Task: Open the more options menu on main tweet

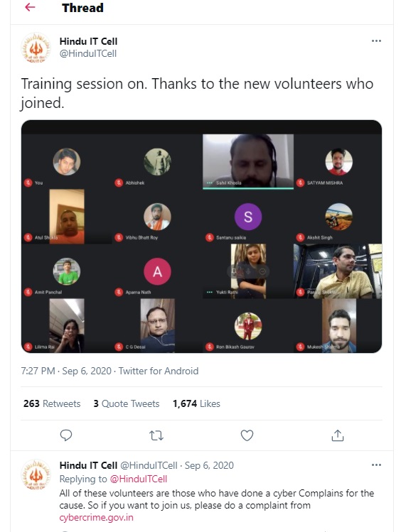Action: coord(376,40)
